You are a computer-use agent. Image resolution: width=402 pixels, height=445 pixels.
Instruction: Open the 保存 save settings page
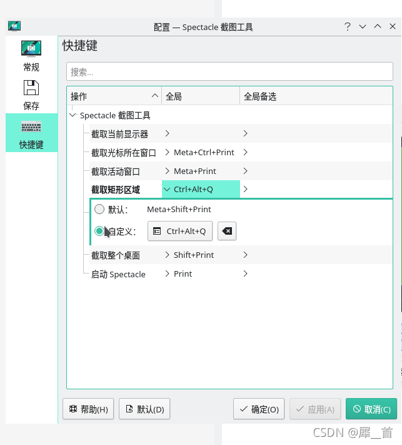click(31, 95)
